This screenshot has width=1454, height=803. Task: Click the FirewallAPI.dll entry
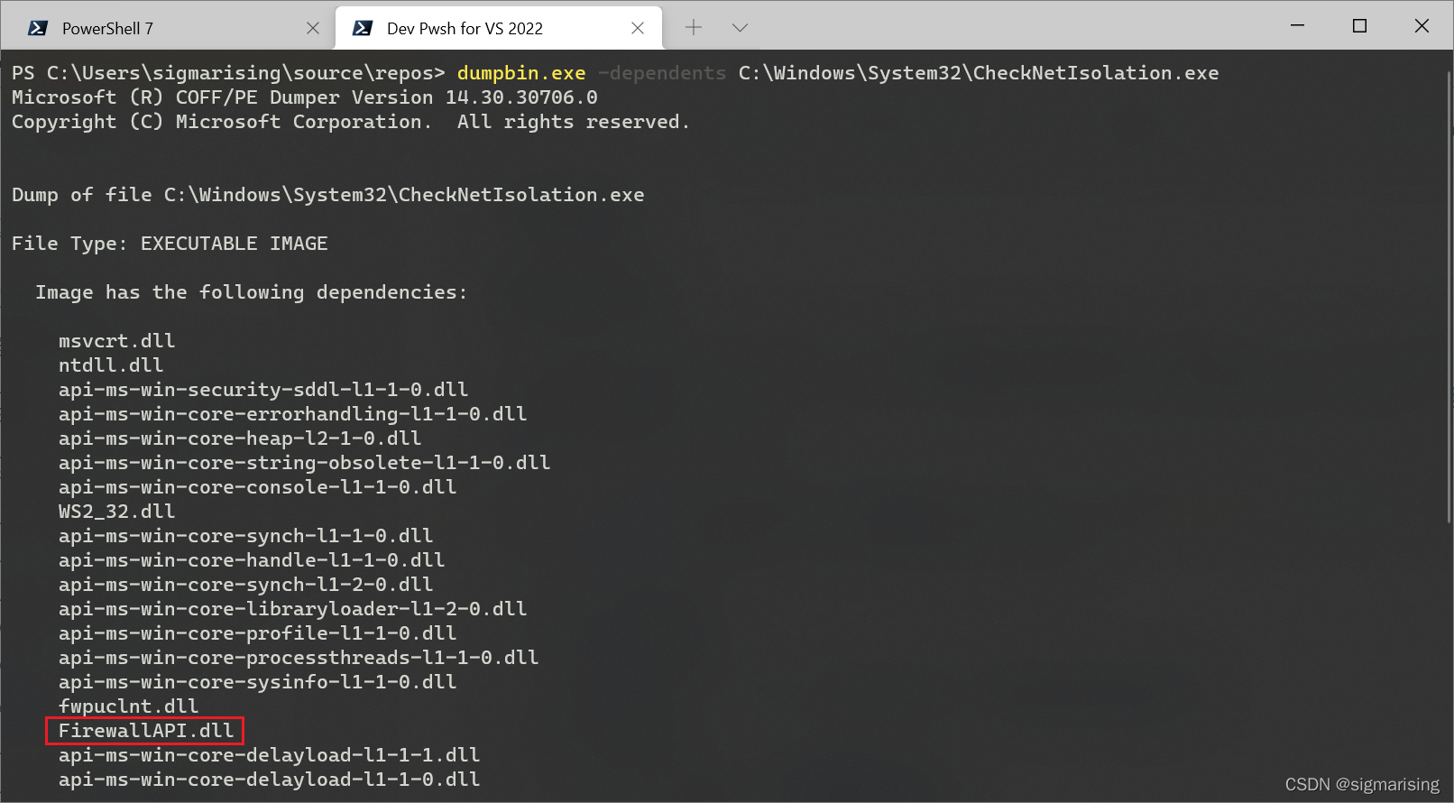pos(146,731)
